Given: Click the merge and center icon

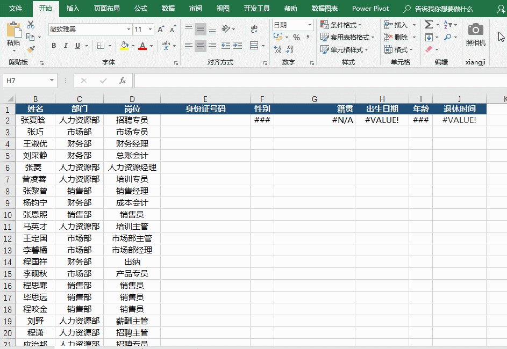Looking at the screenshot, I should (x=253, y=46).
